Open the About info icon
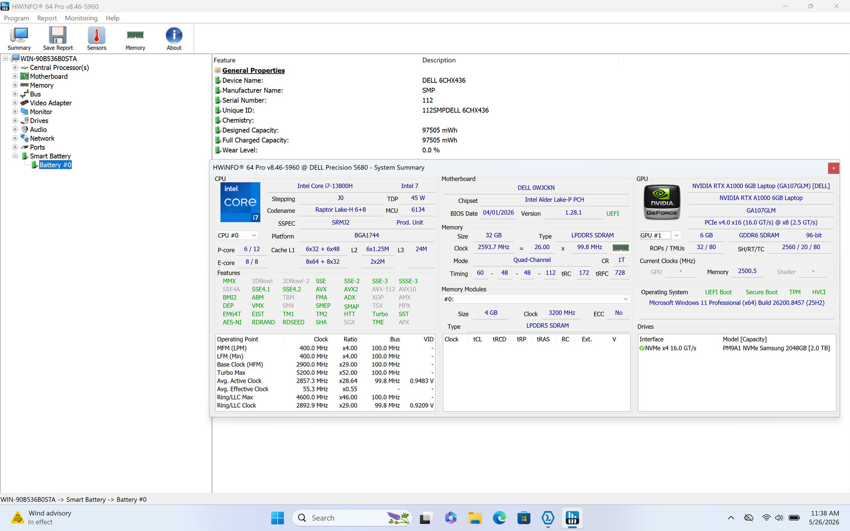Image resolution: width=850 pixels, height=531 pixels. (174, 39)
